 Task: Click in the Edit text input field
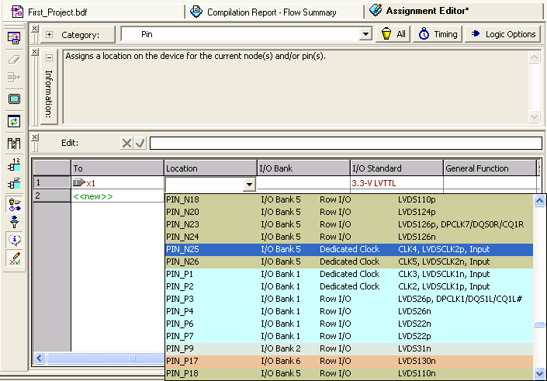click(344, 144)
